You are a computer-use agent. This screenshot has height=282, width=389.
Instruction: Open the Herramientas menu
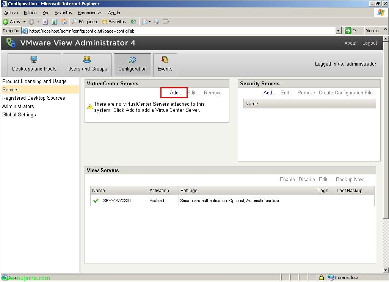90,13
